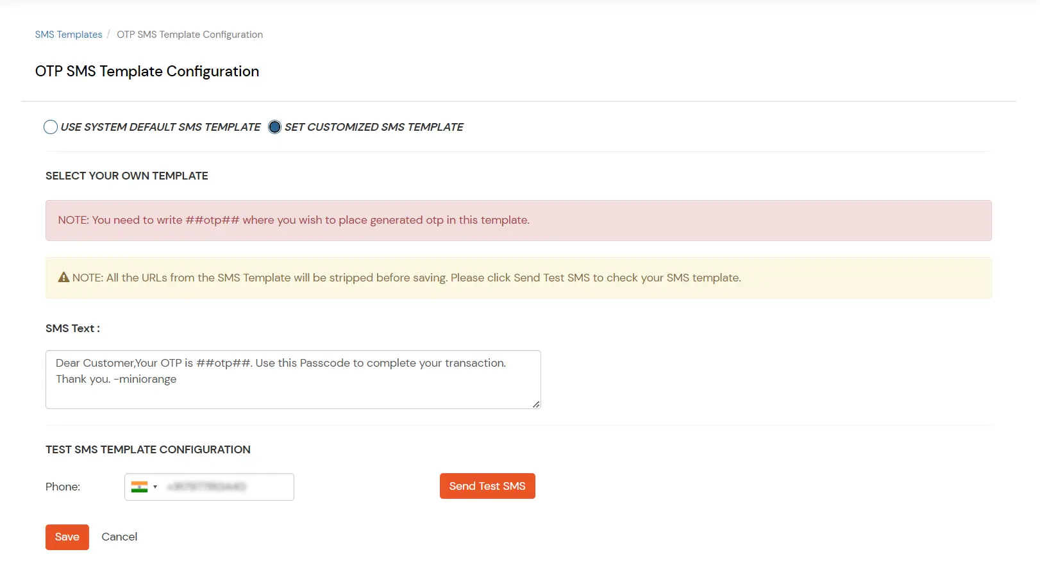1040x561 pixels.
Task: Click the TEST SMS TEMPLATE CONFIGURATION section header
Action: pyautogui.click(x=147, y=449)
